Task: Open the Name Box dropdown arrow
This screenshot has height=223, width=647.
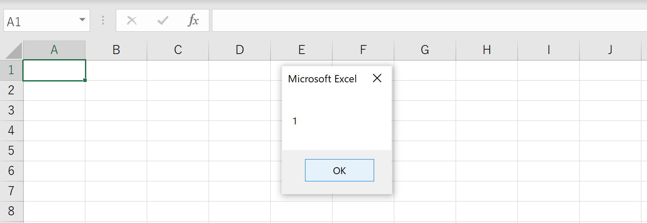Action: pos(82,21)
